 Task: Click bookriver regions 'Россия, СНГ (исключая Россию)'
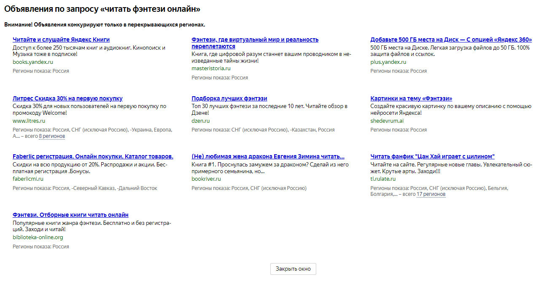pyautogui.click(x=249, y=188)
